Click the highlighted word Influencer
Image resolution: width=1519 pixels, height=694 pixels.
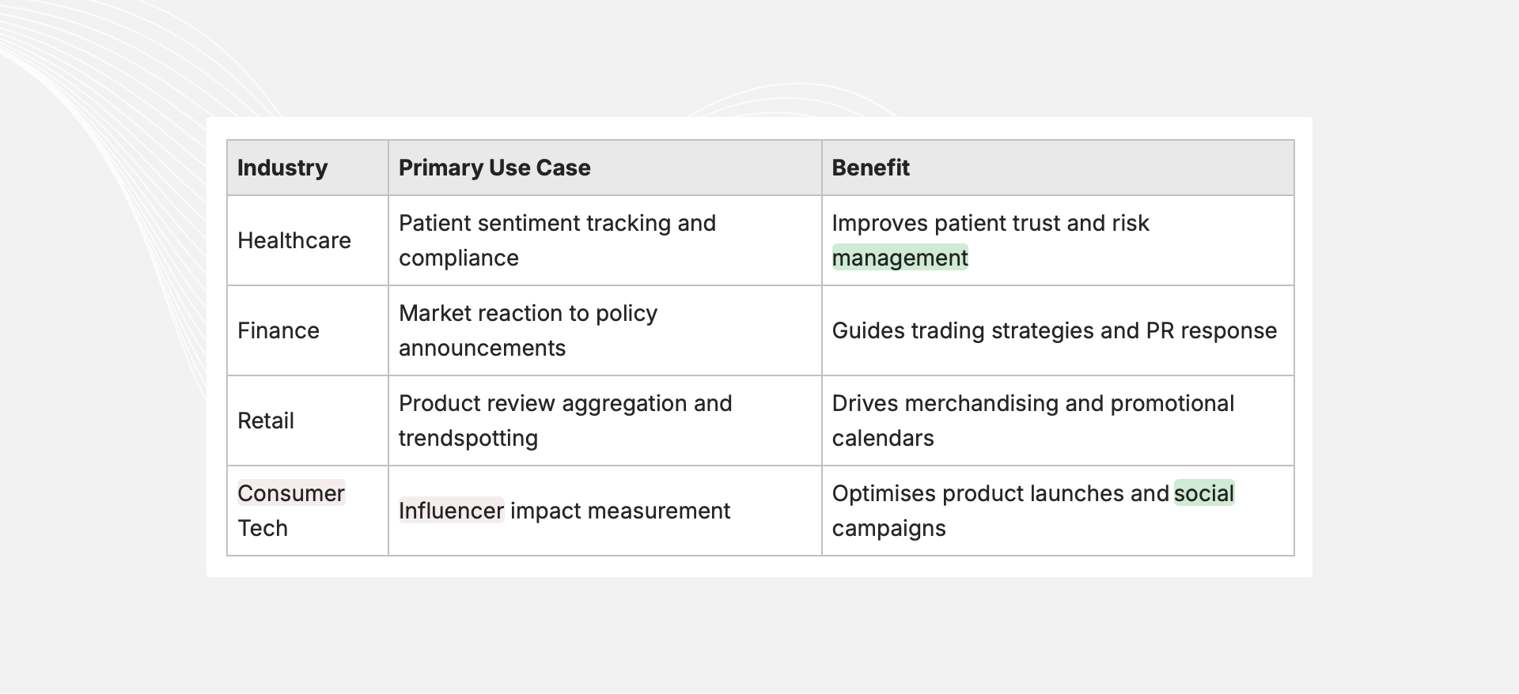451,511
